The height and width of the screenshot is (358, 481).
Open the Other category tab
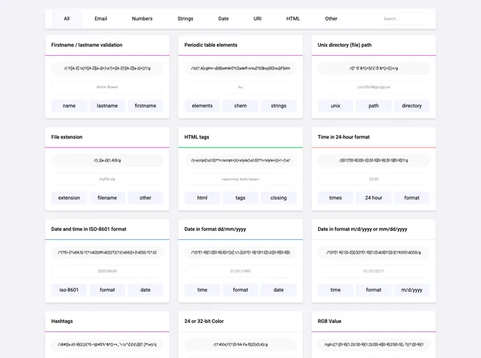click(x=331, y=19)
